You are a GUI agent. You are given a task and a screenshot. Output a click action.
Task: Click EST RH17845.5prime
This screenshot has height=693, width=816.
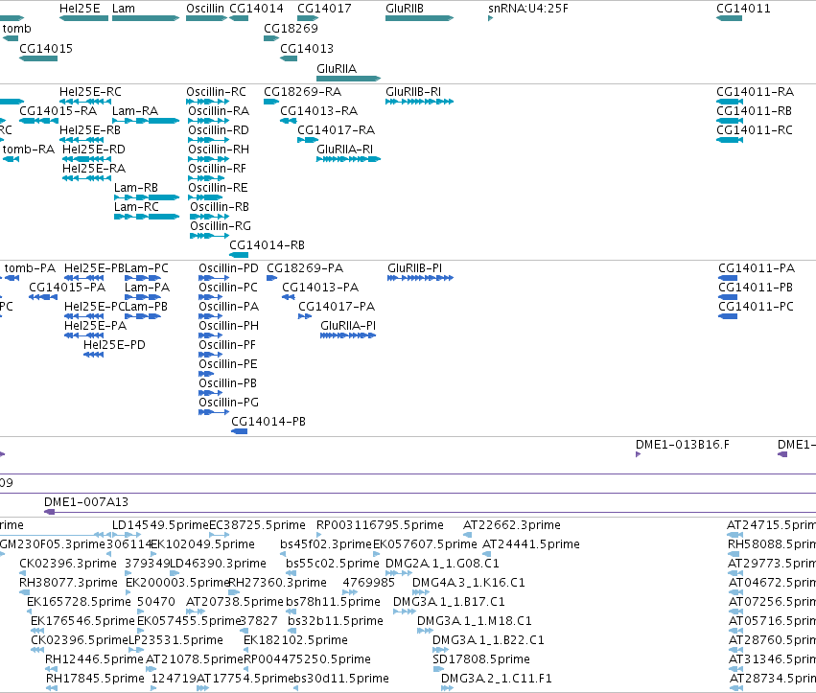pyautogui.click(x=95, y=679)
